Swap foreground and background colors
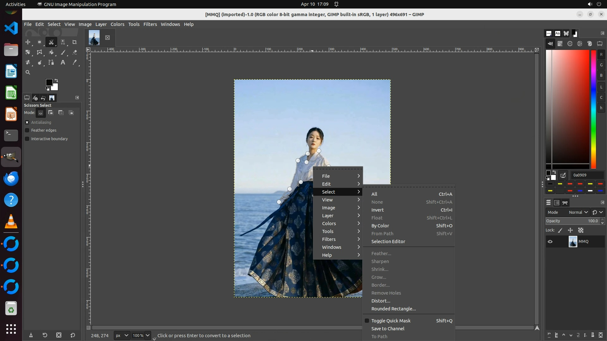The height and width of the screenshot is (341, 607). (56, 80)
